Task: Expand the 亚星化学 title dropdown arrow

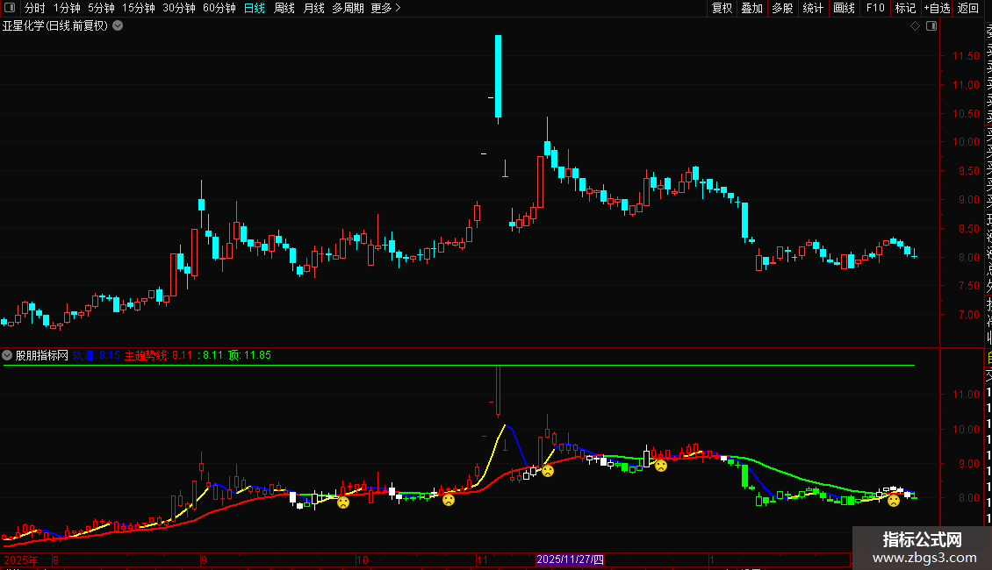Action: [118, 26]
